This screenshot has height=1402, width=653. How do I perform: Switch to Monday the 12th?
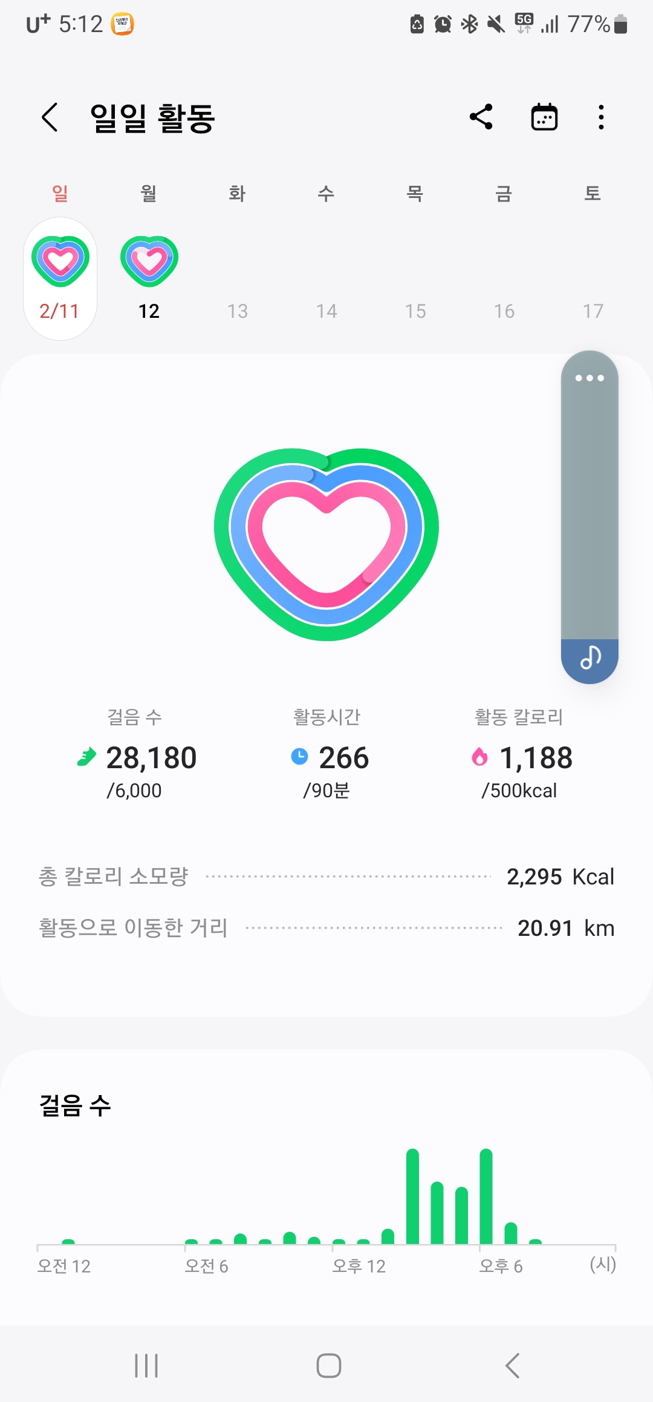point(149,262)
